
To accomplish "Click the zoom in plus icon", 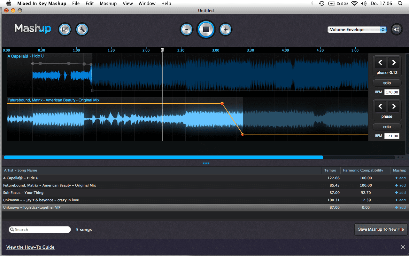I will coord(226,29).
